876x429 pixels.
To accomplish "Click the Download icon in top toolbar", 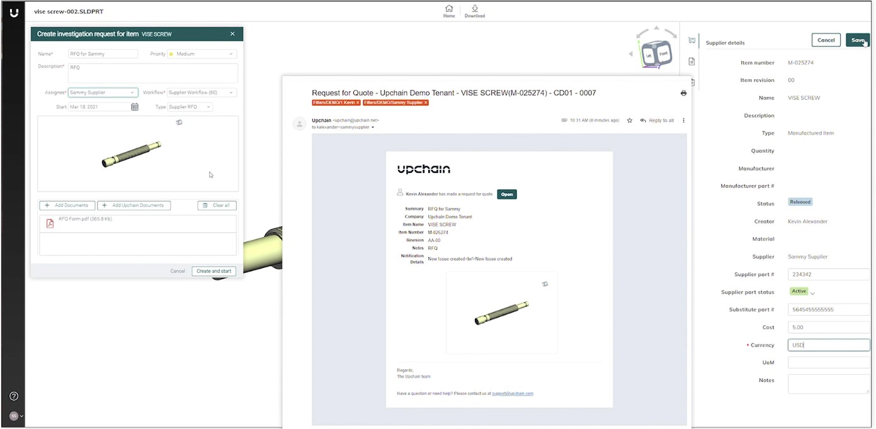I will 474,9.
